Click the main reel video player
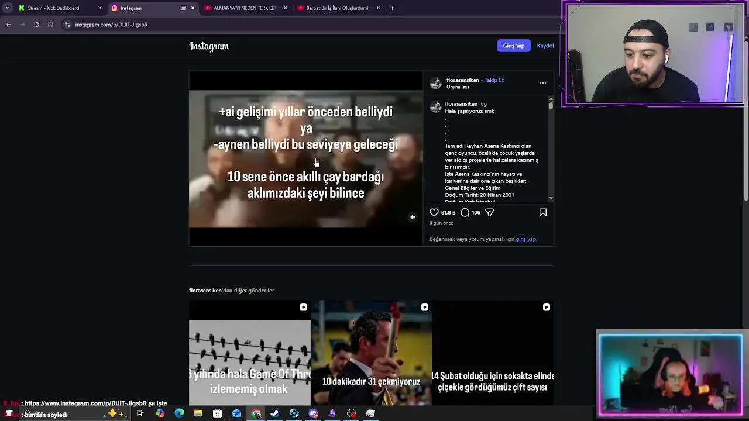This screenshot has height=421, width=749. coord(305,158)
